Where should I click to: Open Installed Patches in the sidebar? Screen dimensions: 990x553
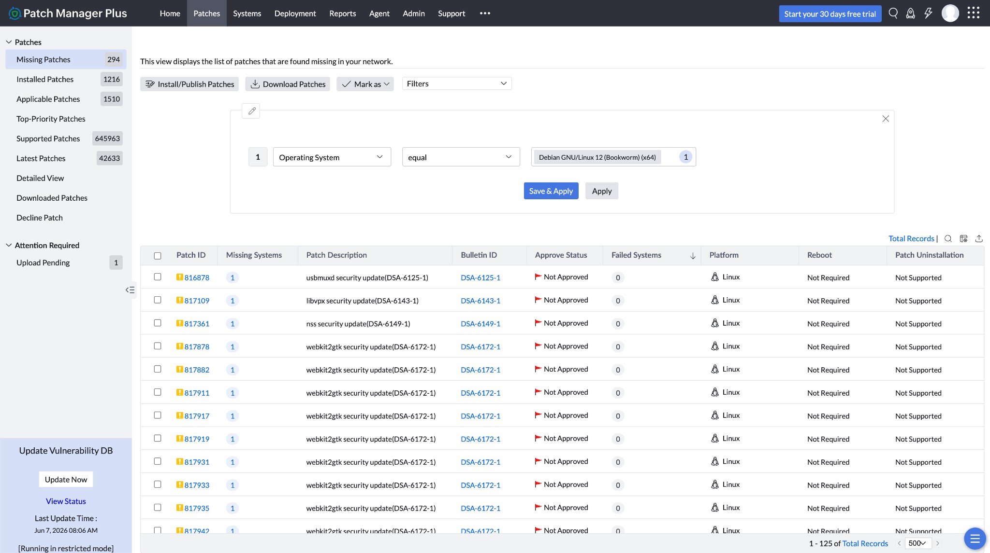coord(66,79)
